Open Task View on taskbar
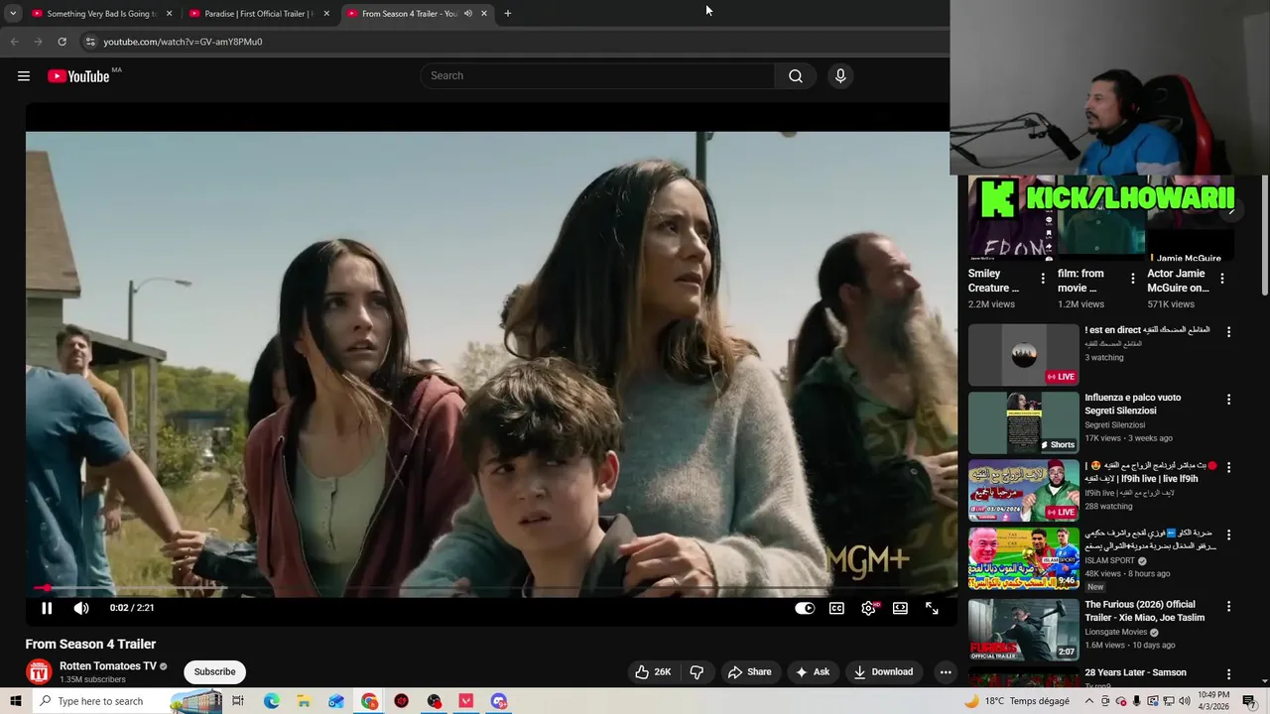The width and height of the screenshot is (1270, 714). coord(238,701)
